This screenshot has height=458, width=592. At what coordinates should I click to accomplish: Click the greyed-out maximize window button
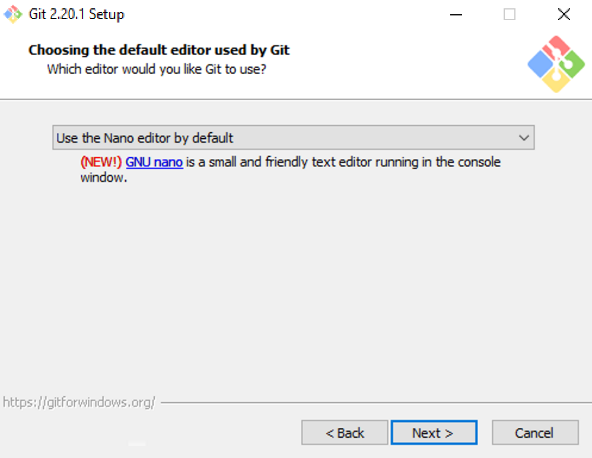pos(510,15)
